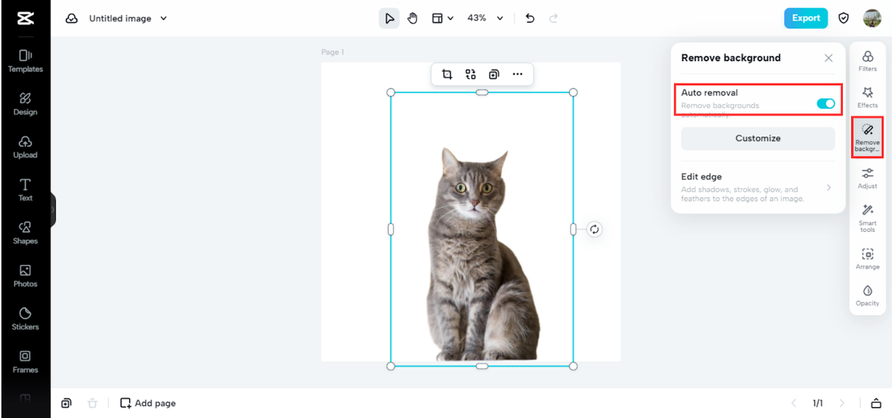Click the Customize button

coord(758,139)
